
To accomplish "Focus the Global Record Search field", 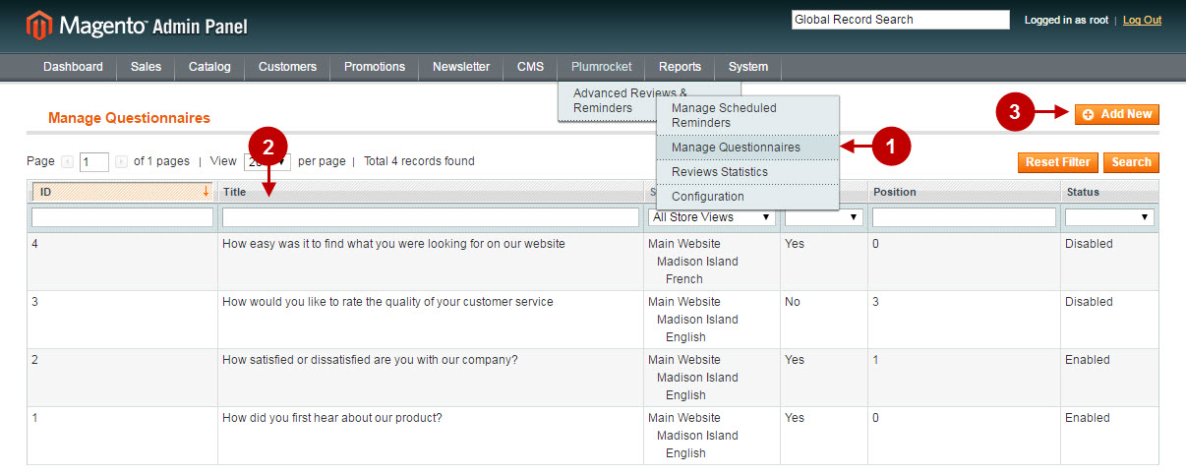I will pyautogui.click(x=901, y=20).
